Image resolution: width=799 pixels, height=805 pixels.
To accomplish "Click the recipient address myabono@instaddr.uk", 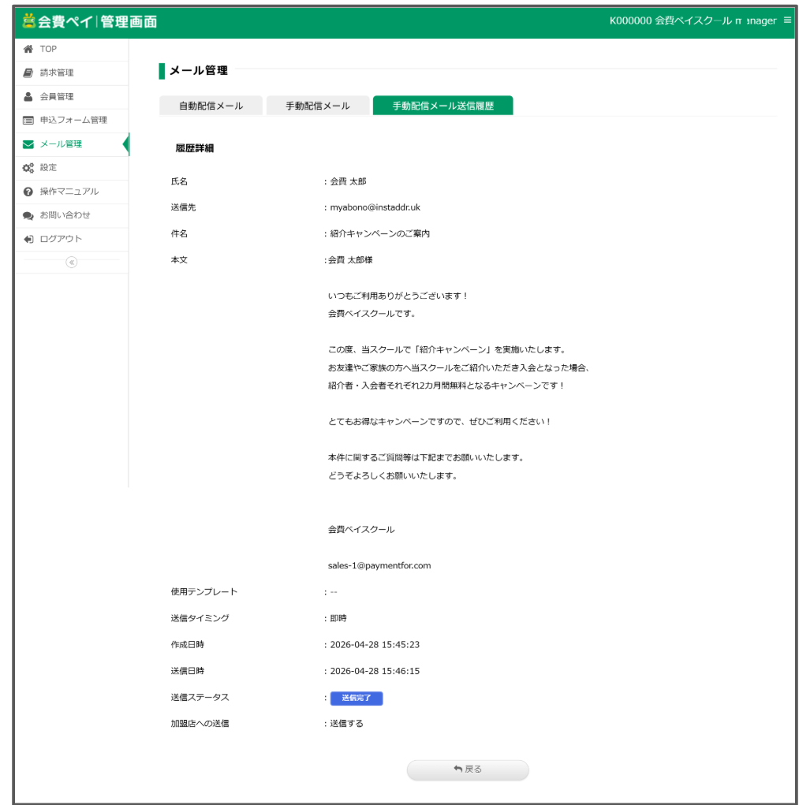I will point(375,207).
